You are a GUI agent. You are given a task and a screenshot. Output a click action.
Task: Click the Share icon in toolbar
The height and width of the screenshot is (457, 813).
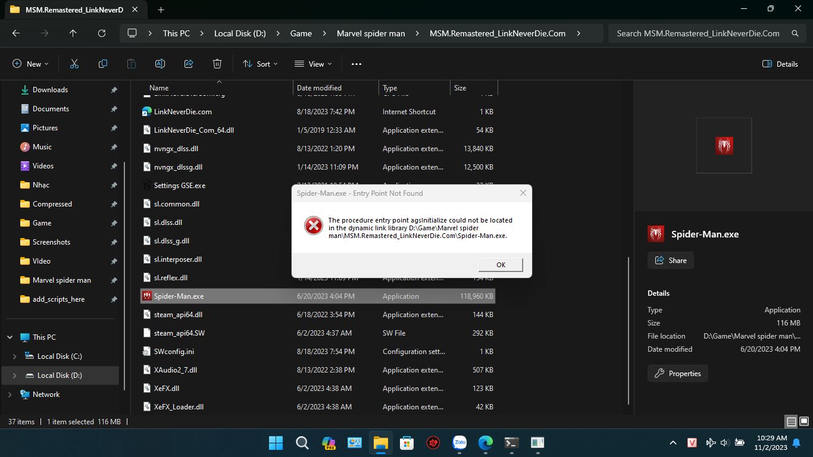click(189, 64)
